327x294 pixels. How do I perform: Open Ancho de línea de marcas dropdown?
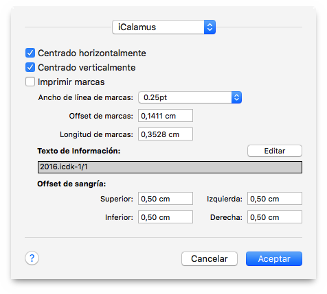click(x=190, y=97)
